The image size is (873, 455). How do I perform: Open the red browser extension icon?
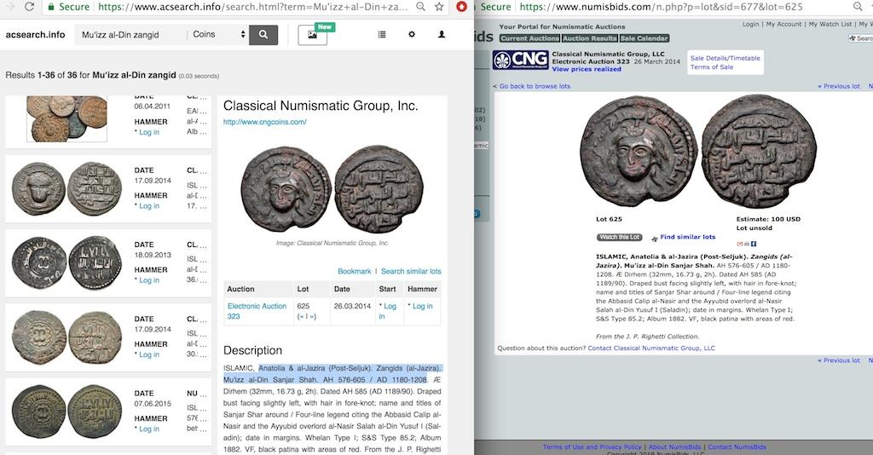click(x=461, y=7)
